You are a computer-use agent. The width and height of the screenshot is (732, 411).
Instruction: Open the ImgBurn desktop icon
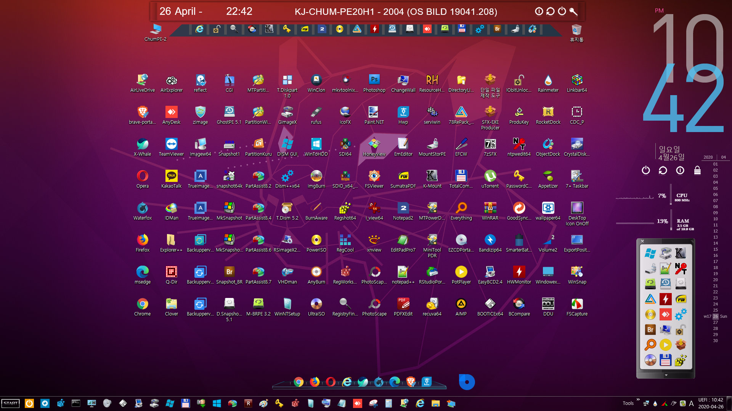pyautogui.click(x=316, y=179)
